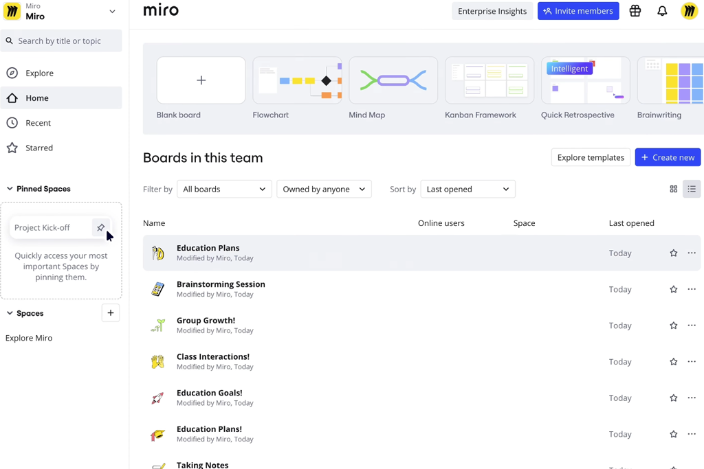Open Recent boards
Image resolution: width=704 pixels, height=469 pixels.
[61, 123]
